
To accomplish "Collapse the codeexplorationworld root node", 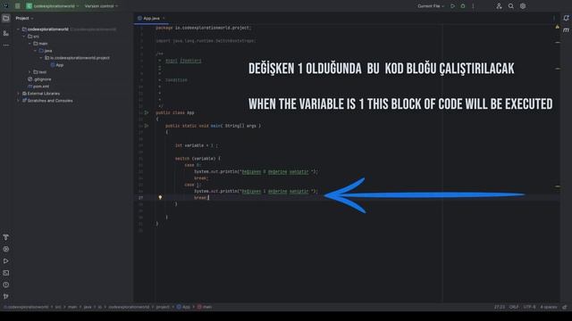I will pyautogui.click(x=18, y=29).
